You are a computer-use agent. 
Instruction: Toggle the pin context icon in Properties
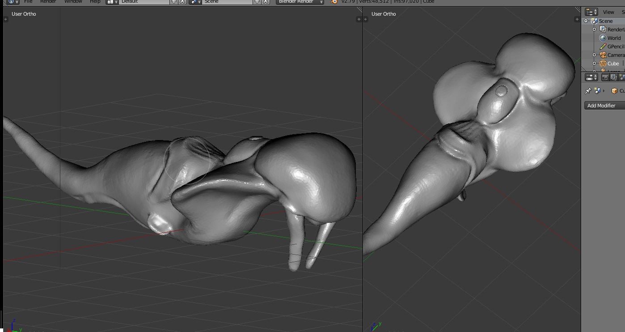coord(588,91)
